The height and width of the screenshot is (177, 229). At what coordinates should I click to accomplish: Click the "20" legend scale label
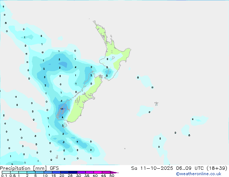tap(62, 176)
